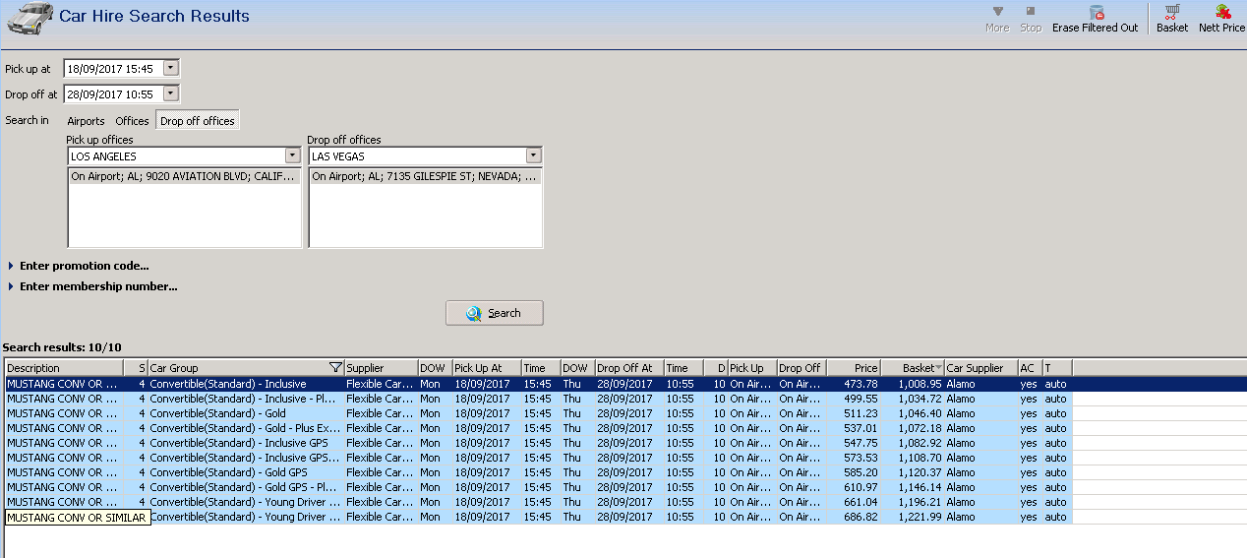Image resolution: width=1247 pixels, height=558 pixels.
Task: Sort by Supplier column header
Action: pyautogui.click(x=381, y=368)
